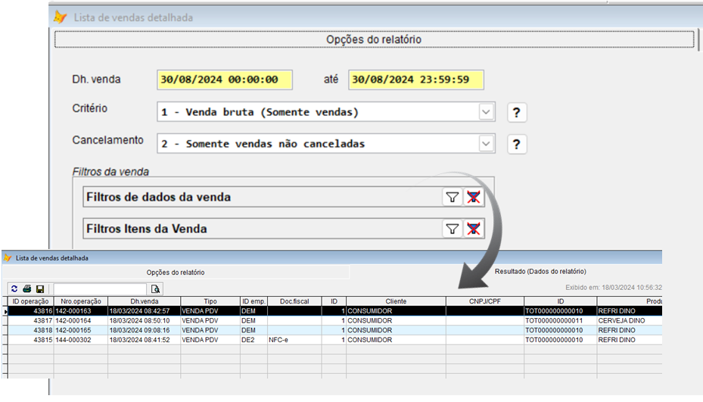Select row with operation 142-000164

[x=80, y=320]
